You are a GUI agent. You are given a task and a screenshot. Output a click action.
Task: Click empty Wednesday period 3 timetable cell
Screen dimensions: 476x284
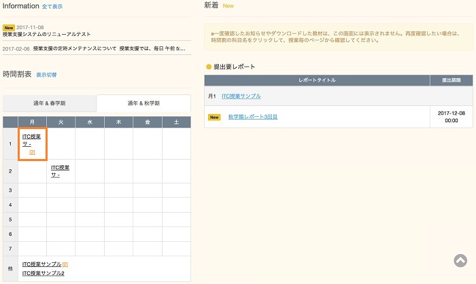89,190
